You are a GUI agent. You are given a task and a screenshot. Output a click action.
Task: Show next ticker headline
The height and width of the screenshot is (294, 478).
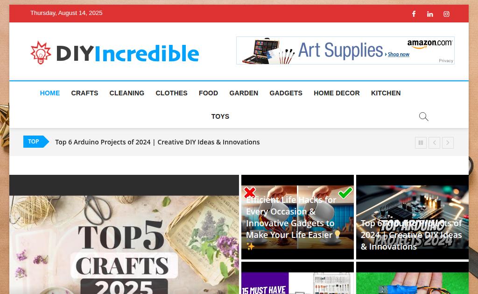click(448, 143)
